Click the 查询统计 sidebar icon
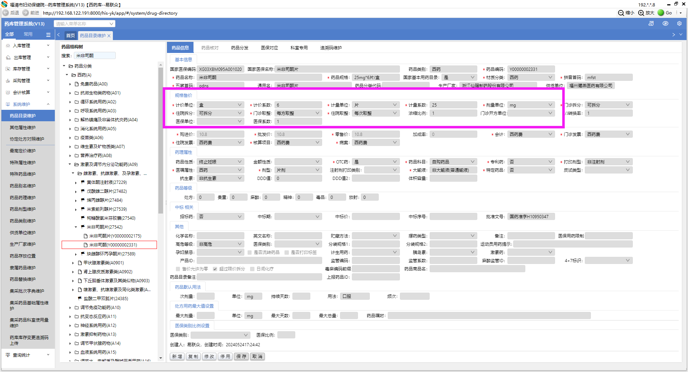688x372 pixels. coord(8,355)
